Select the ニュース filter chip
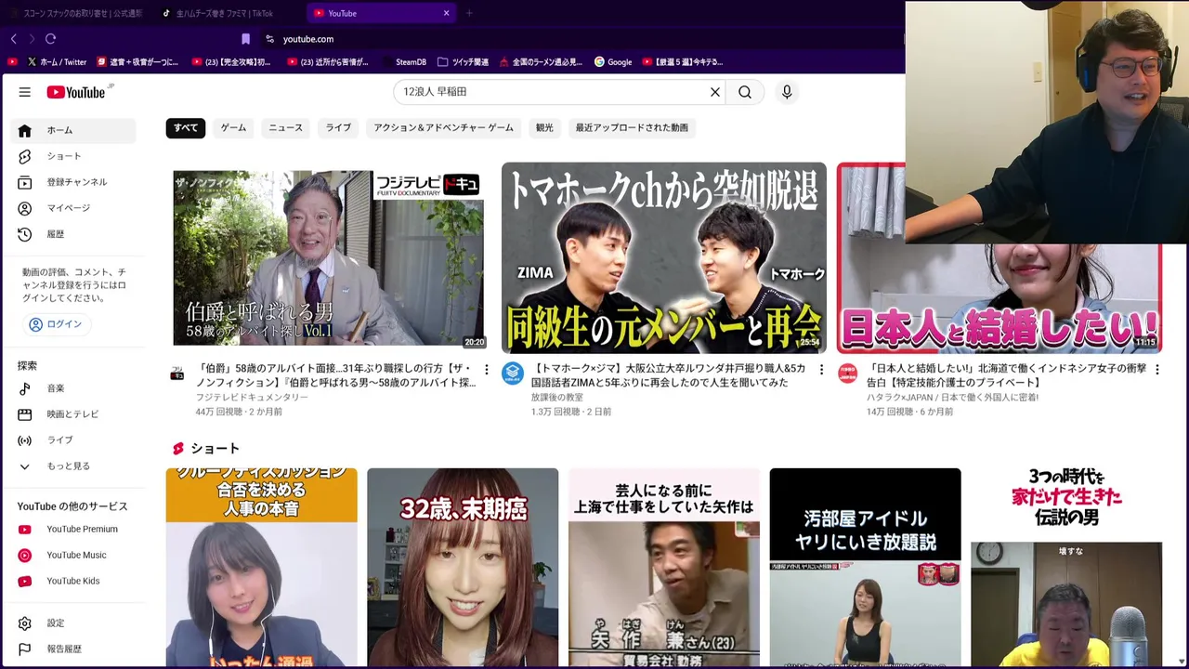This screenshot has width=1189, height=669. pos(285,128)
